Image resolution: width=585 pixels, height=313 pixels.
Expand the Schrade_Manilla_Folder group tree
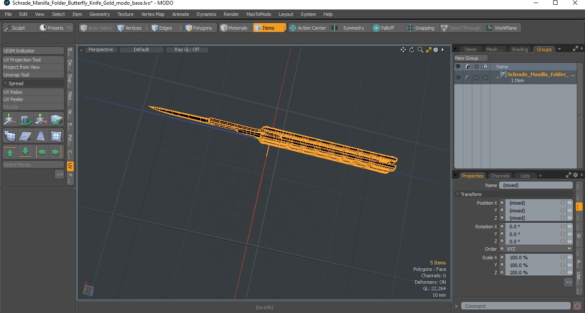498,77
